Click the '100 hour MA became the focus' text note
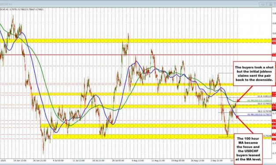Viewport: 276px width, 165px height. (x=248, y=149)
